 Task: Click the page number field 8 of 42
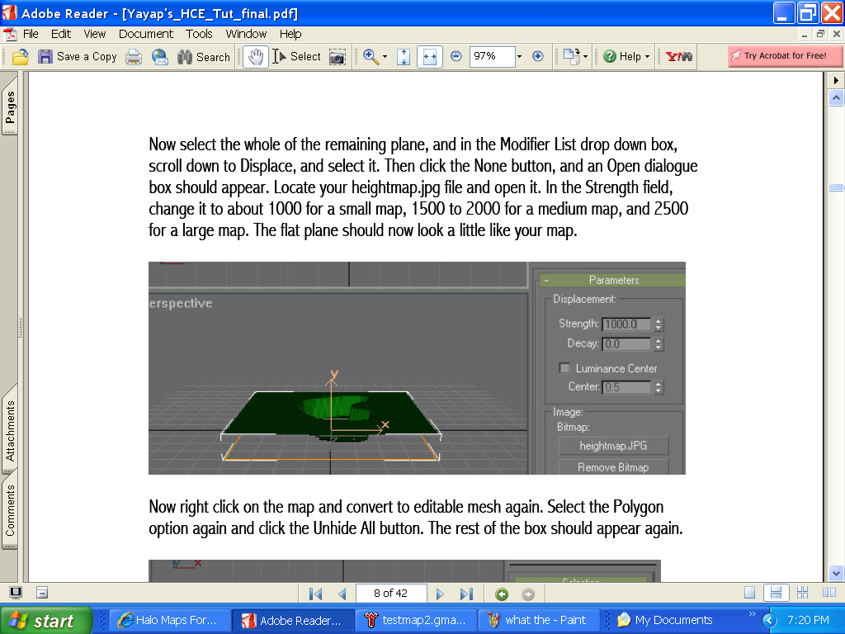click(390, 593)
